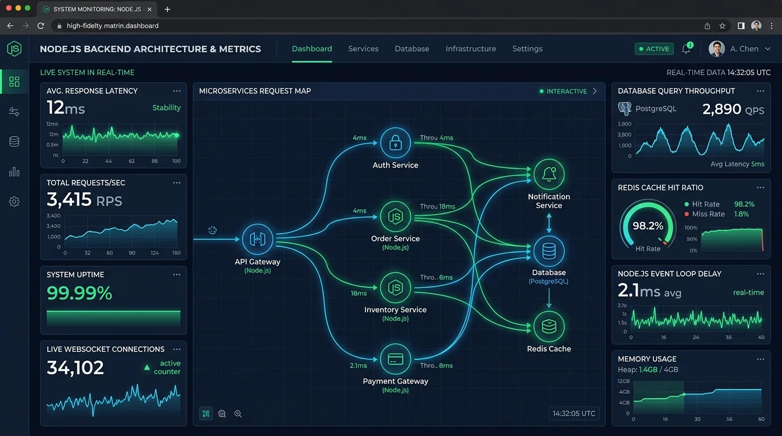Screen dimensions: 782x436
Task: Open Redis Cache Hit Ratio options menu
Action: tap(760, 187)
